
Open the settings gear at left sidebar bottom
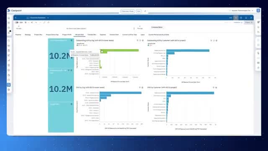[9, 90]
